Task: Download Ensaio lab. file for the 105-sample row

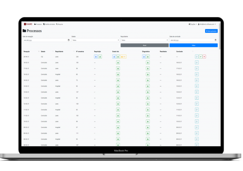Action: click(118, 63)
